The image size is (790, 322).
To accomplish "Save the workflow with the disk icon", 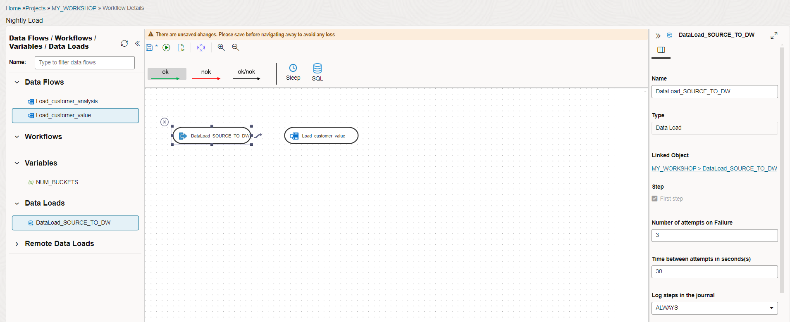I will (150, 47).
